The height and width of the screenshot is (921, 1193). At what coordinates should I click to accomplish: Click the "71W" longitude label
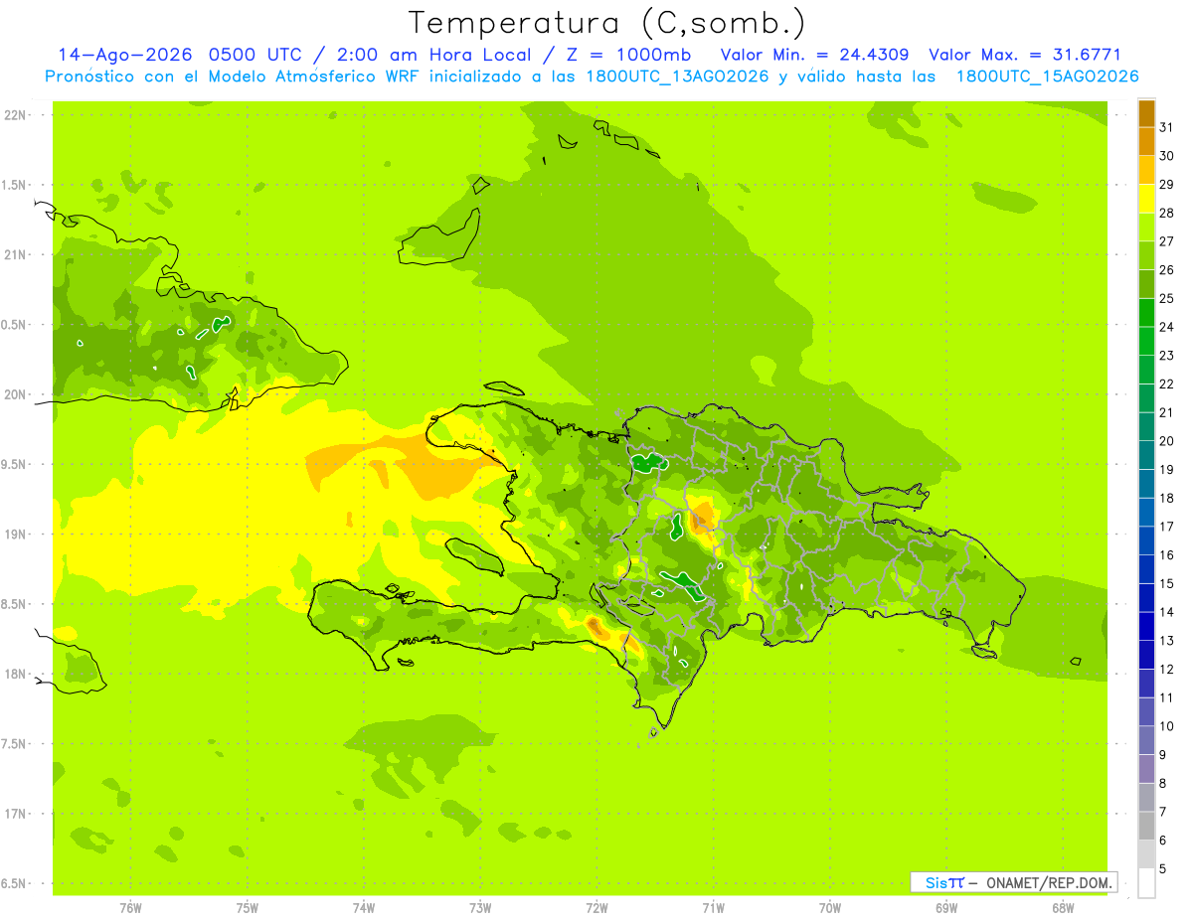tap(713, 908)
